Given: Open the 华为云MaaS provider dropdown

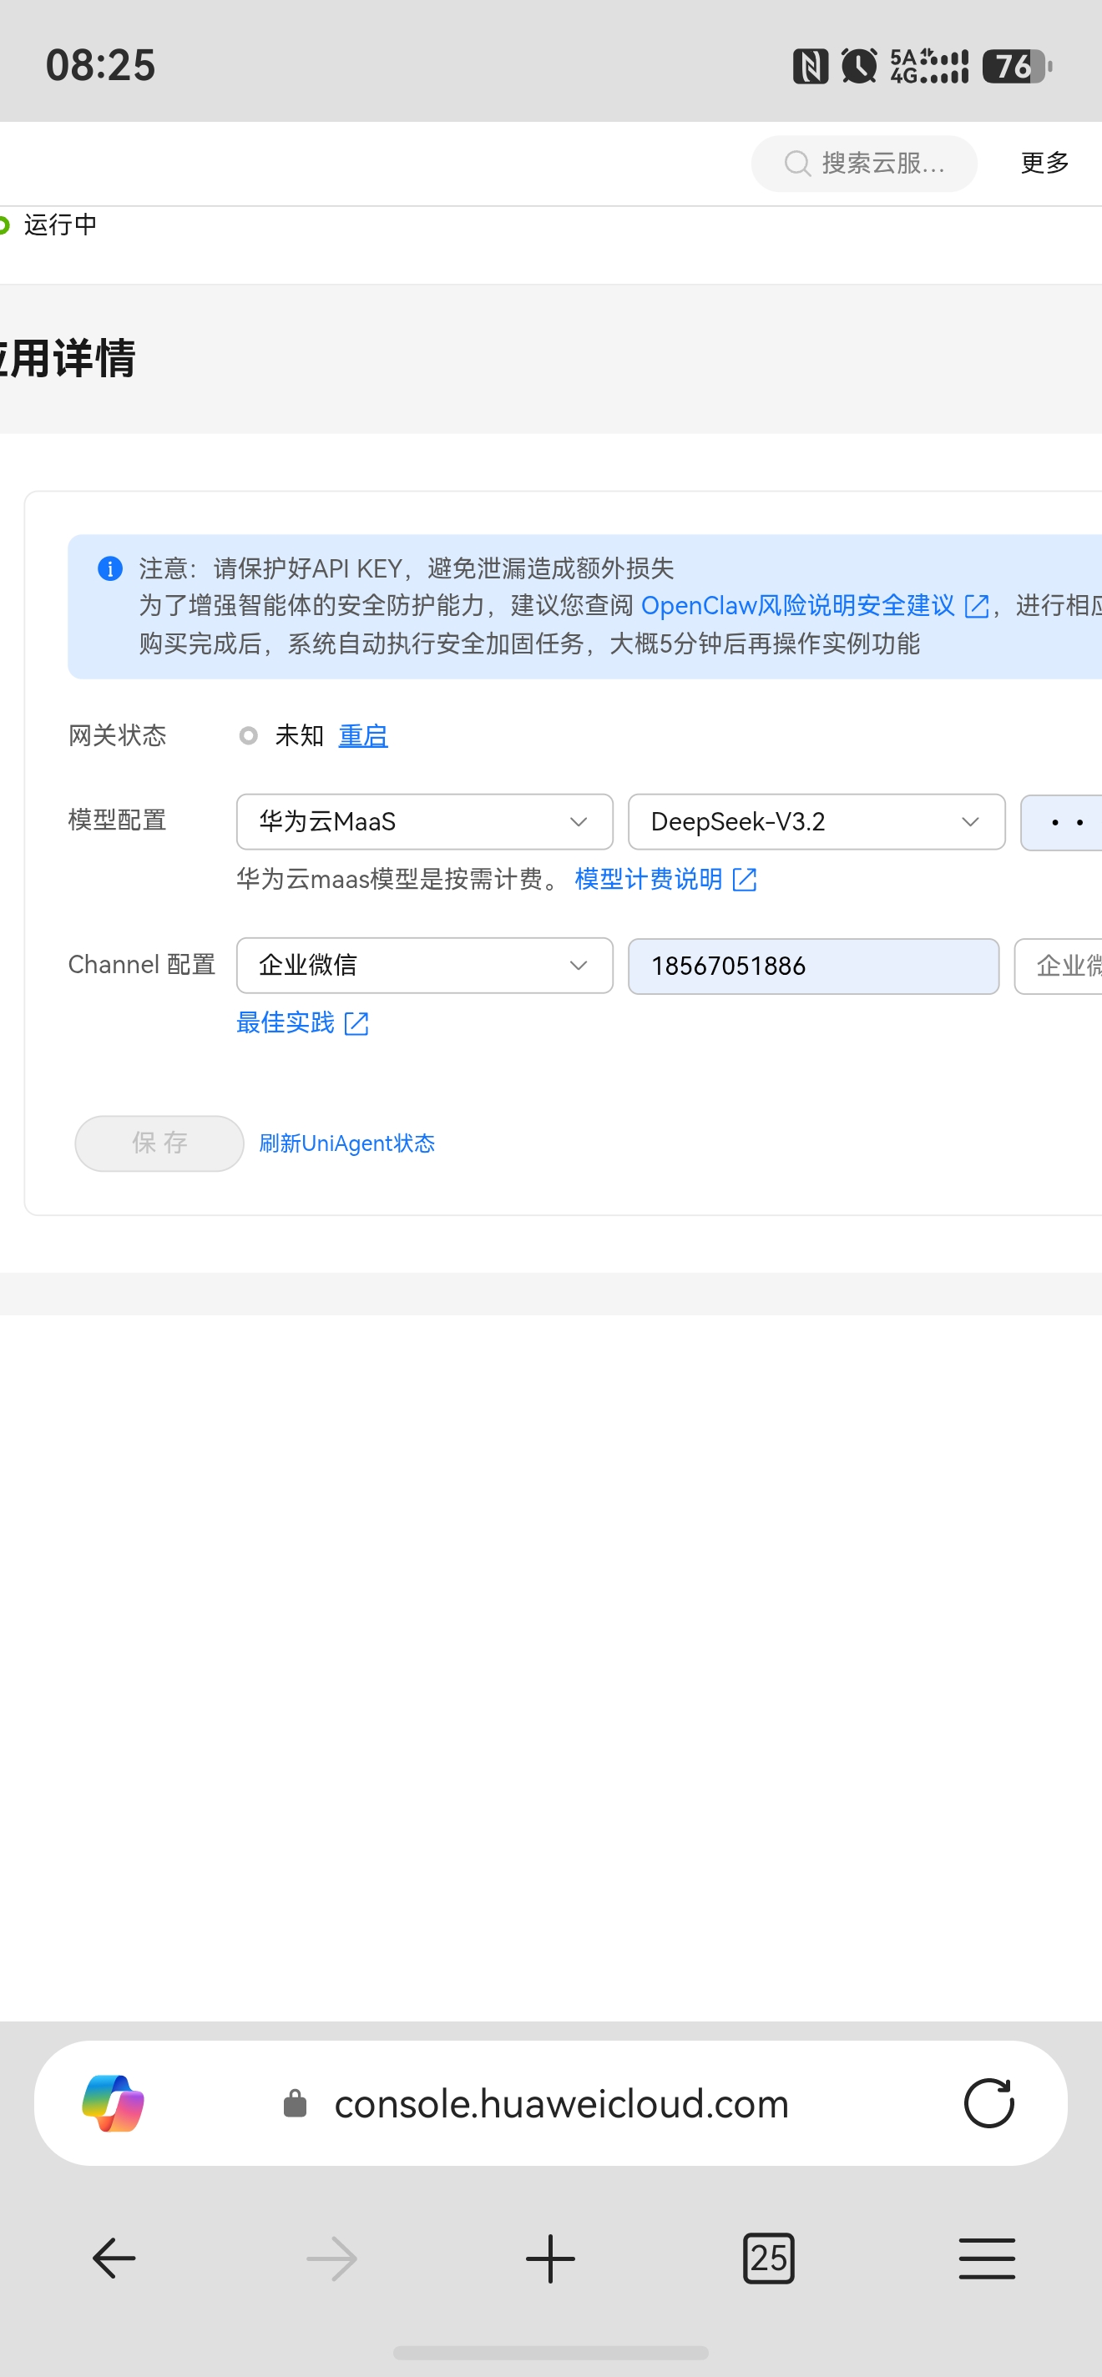Looking at the screenshot, I should (x=425, y=821).
